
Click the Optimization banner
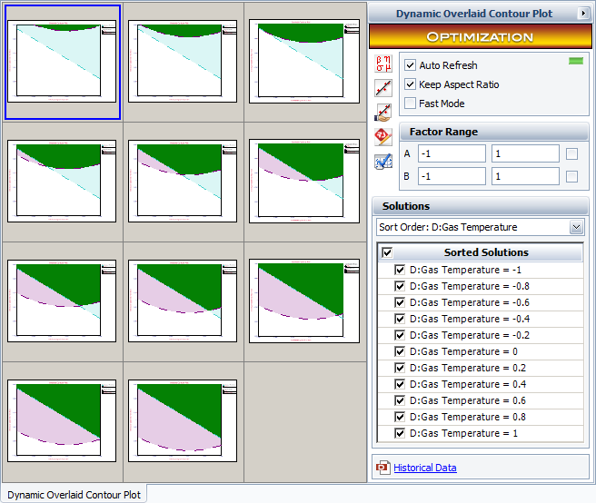(x=480, y=37)
